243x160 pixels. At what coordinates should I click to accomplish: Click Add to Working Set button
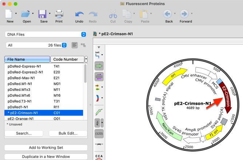pos(46,148)
